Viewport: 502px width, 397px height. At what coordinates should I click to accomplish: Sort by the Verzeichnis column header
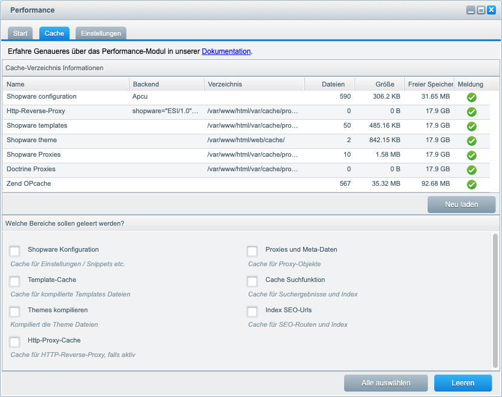pos(254,84)
